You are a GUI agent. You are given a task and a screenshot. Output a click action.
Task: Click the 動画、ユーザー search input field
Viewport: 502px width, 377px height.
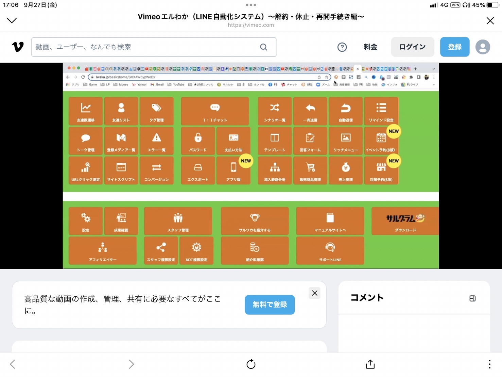(154, 47)
